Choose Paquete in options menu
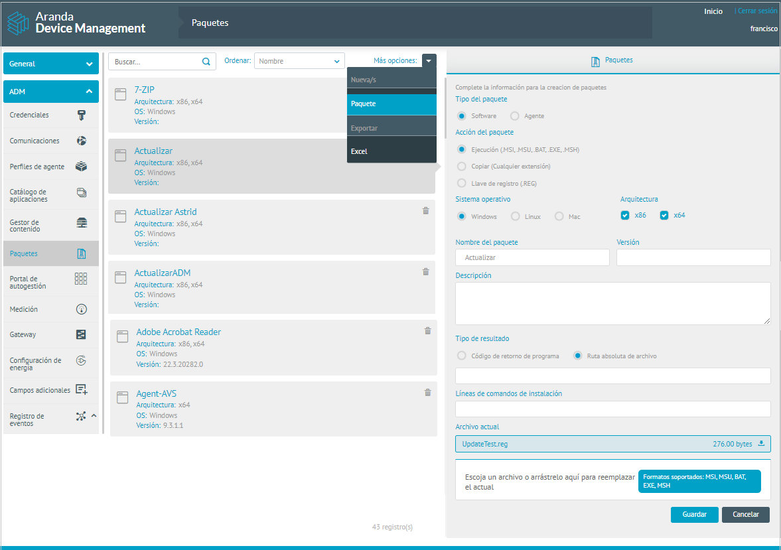Screen dimensions: 781x550 (391, 104)
